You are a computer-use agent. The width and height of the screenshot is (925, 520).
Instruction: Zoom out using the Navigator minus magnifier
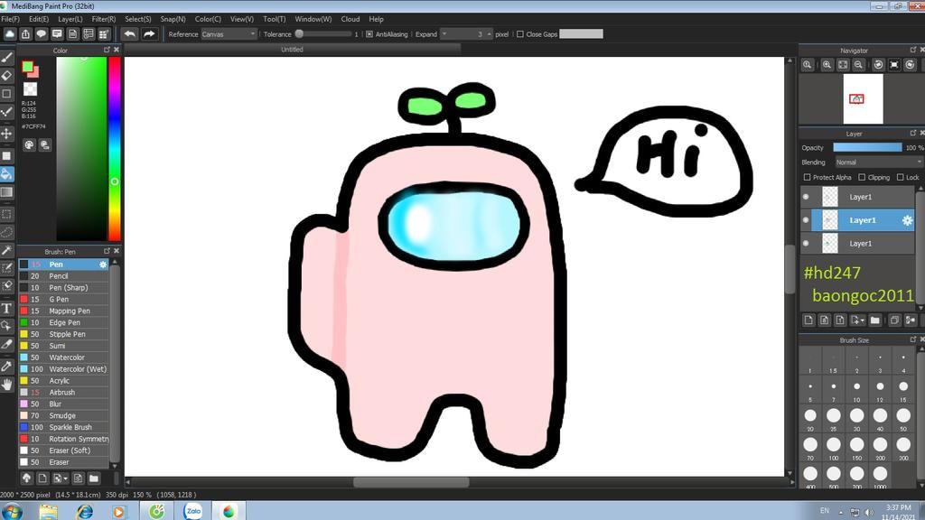coord(858,65)
